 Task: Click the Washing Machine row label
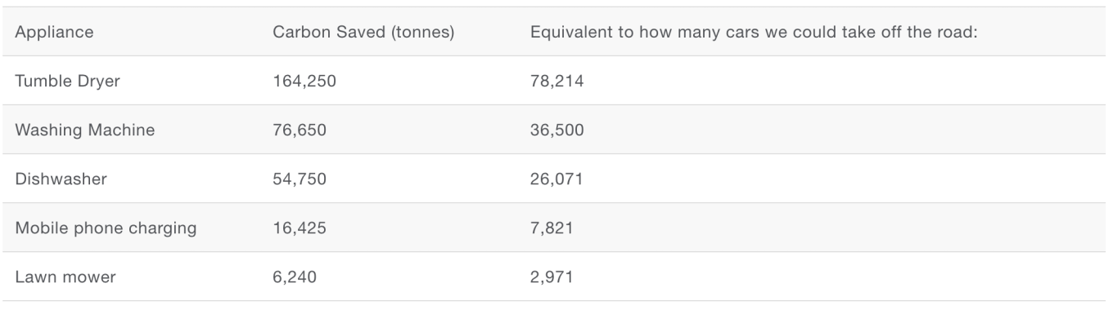click(x=85, y=130)
